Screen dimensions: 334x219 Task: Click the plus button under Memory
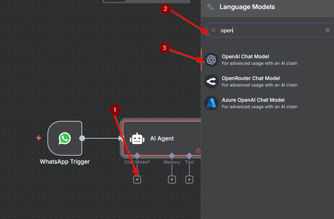(x=172, y=180)
